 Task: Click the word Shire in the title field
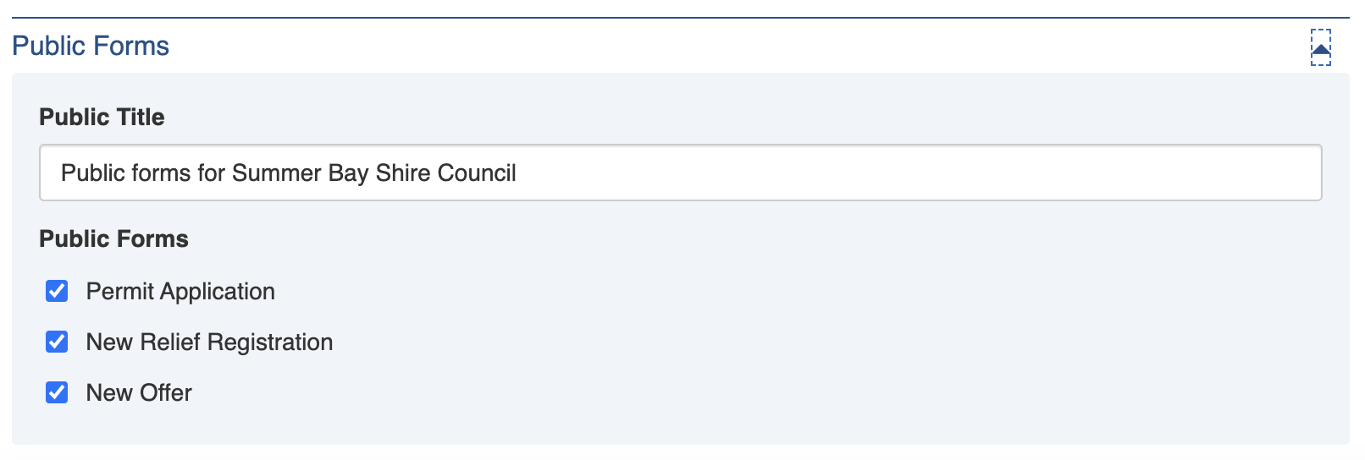pos(402,173)
